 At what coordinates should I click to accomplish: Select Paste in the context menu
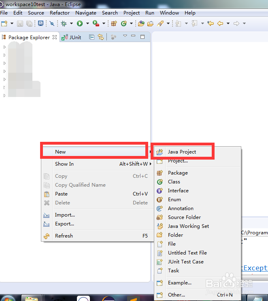click(97, 194)
